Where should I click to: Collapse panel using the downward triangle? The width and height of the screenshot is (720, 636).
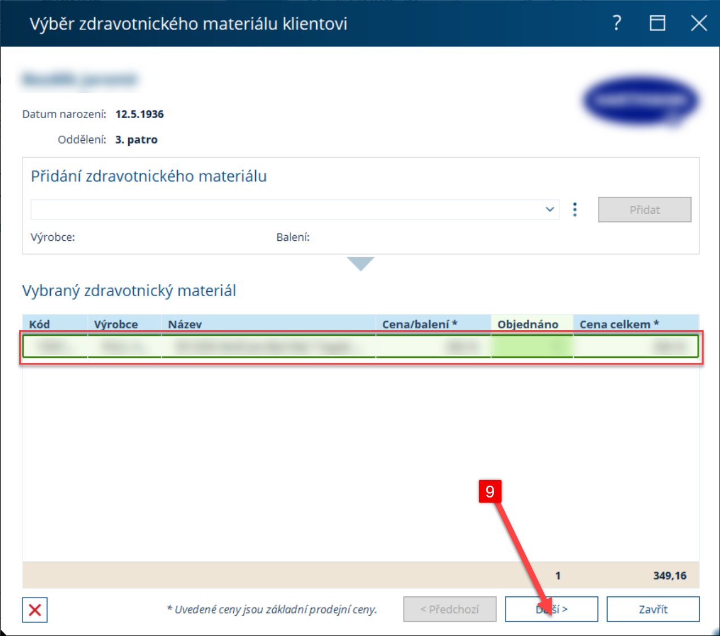(x=361, y=264)
